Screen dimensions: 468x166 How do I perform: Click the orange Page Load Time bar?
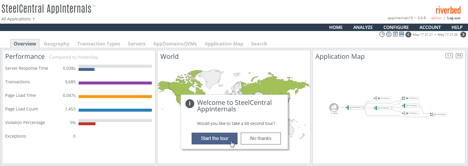coord(115,97)
